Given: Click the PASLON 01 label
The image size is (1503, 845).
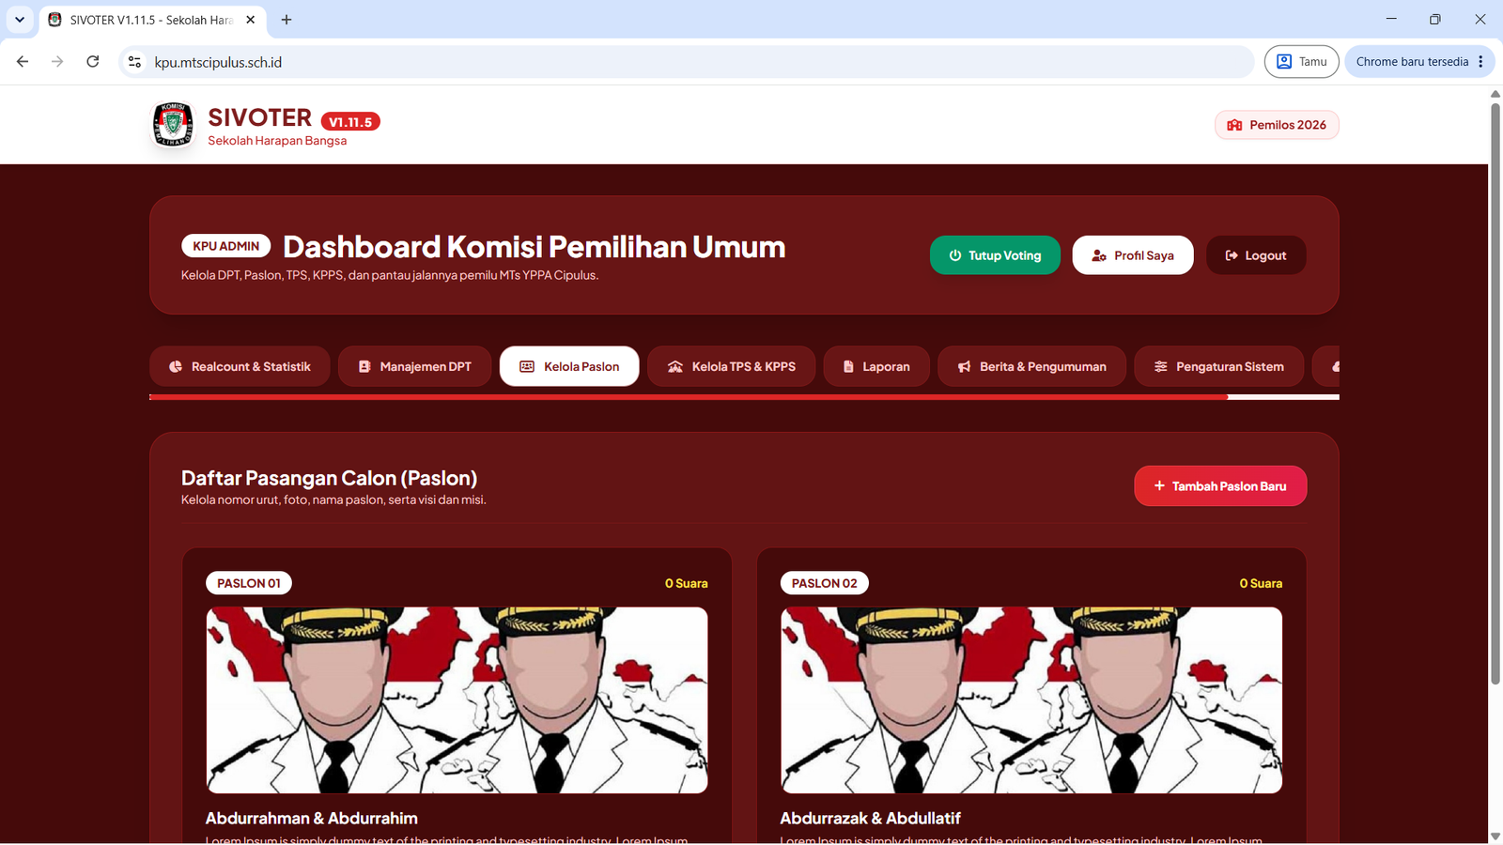Looking at the screenshot, I should (249, 583).
